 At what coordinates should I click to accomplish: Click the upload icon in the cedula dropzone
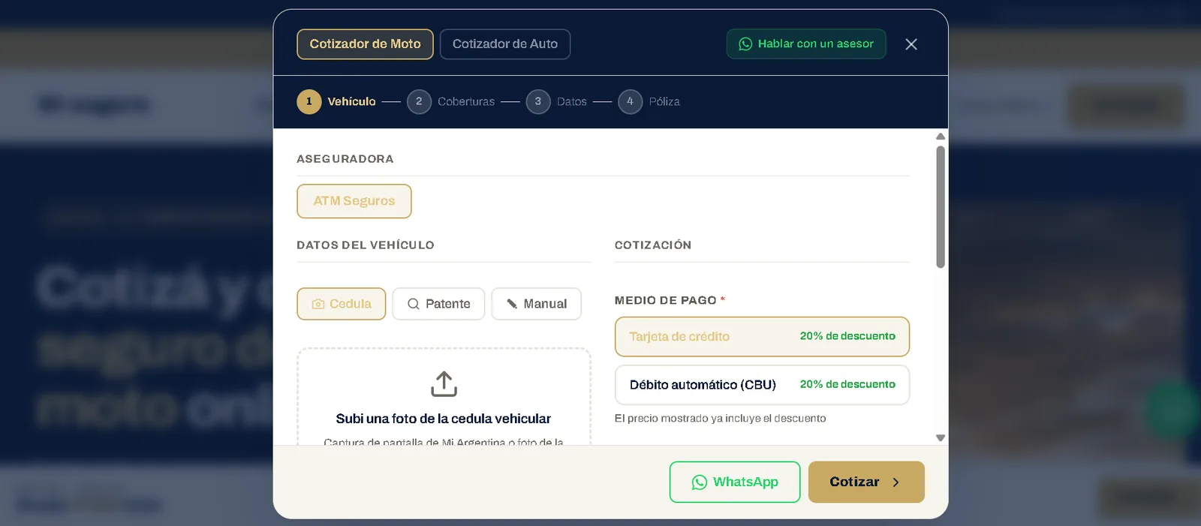[444, 383]
